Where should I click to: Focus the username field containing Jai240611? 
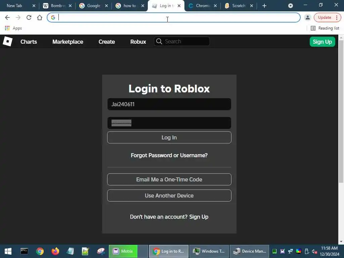click(169, 104)
